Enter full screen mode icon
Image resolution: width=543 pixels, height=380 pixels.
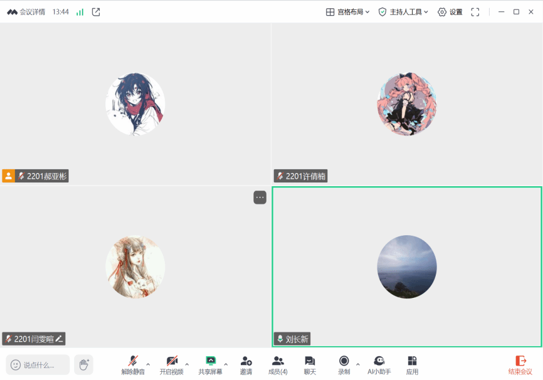[x=475, y=12]
